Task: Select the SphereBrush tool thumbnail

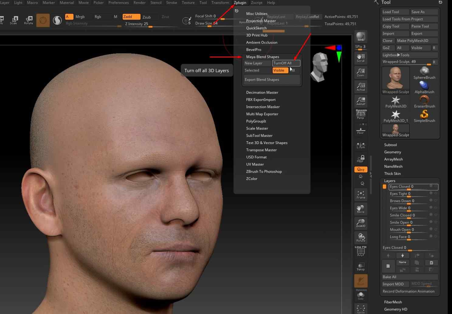Action: click(424, 73)
